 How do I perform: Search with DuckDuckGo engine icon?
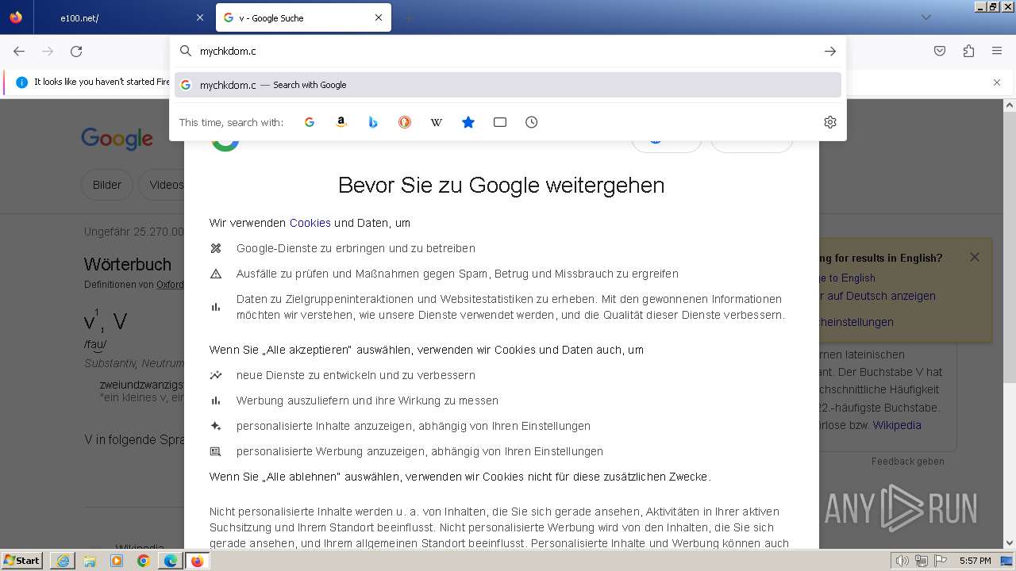coord(405,122)
